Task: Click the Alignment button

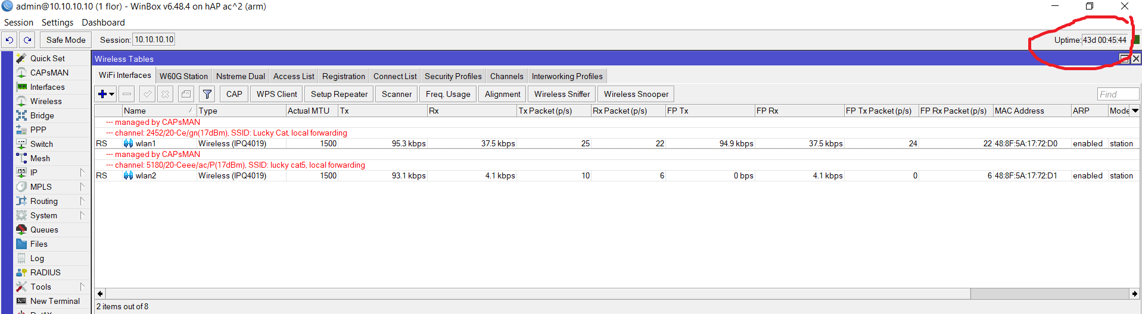Action: 502,94
